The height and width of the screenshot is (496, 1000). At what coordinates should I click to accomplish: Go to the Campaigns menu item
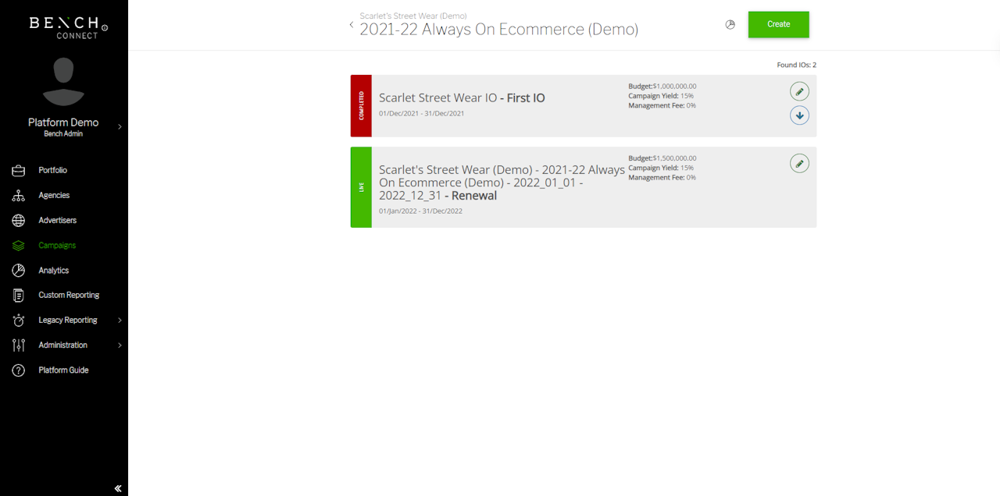pos(57,245)
